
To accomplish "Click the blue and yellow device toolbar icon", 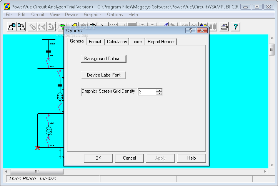I will [x=204, y=25].
